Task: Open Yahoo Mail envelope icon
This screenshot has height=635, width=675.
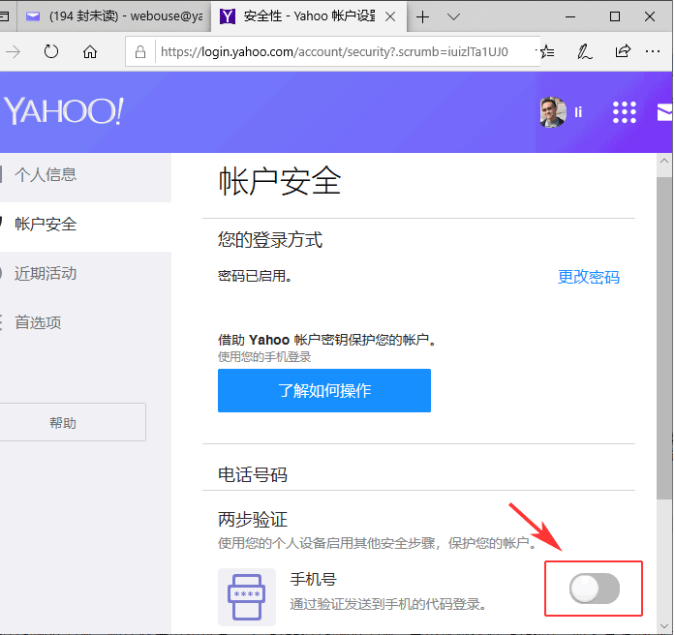Action: [664, 112]
